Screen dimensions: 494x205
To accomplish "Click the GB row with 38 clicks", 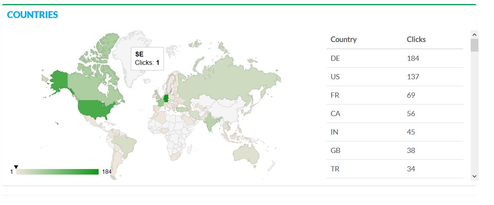I will click(394, 151).
